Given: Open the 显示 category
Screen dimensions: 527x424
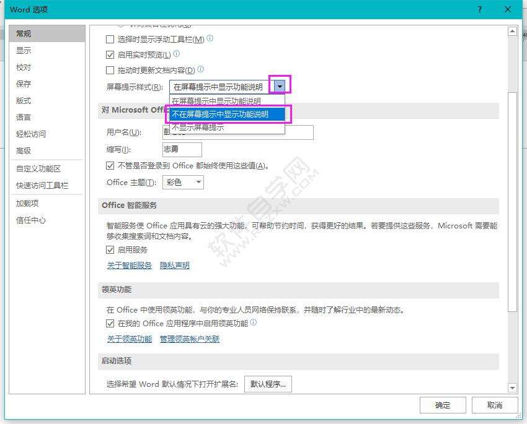Looking at the screenshot, I should [x=47, y=51].
